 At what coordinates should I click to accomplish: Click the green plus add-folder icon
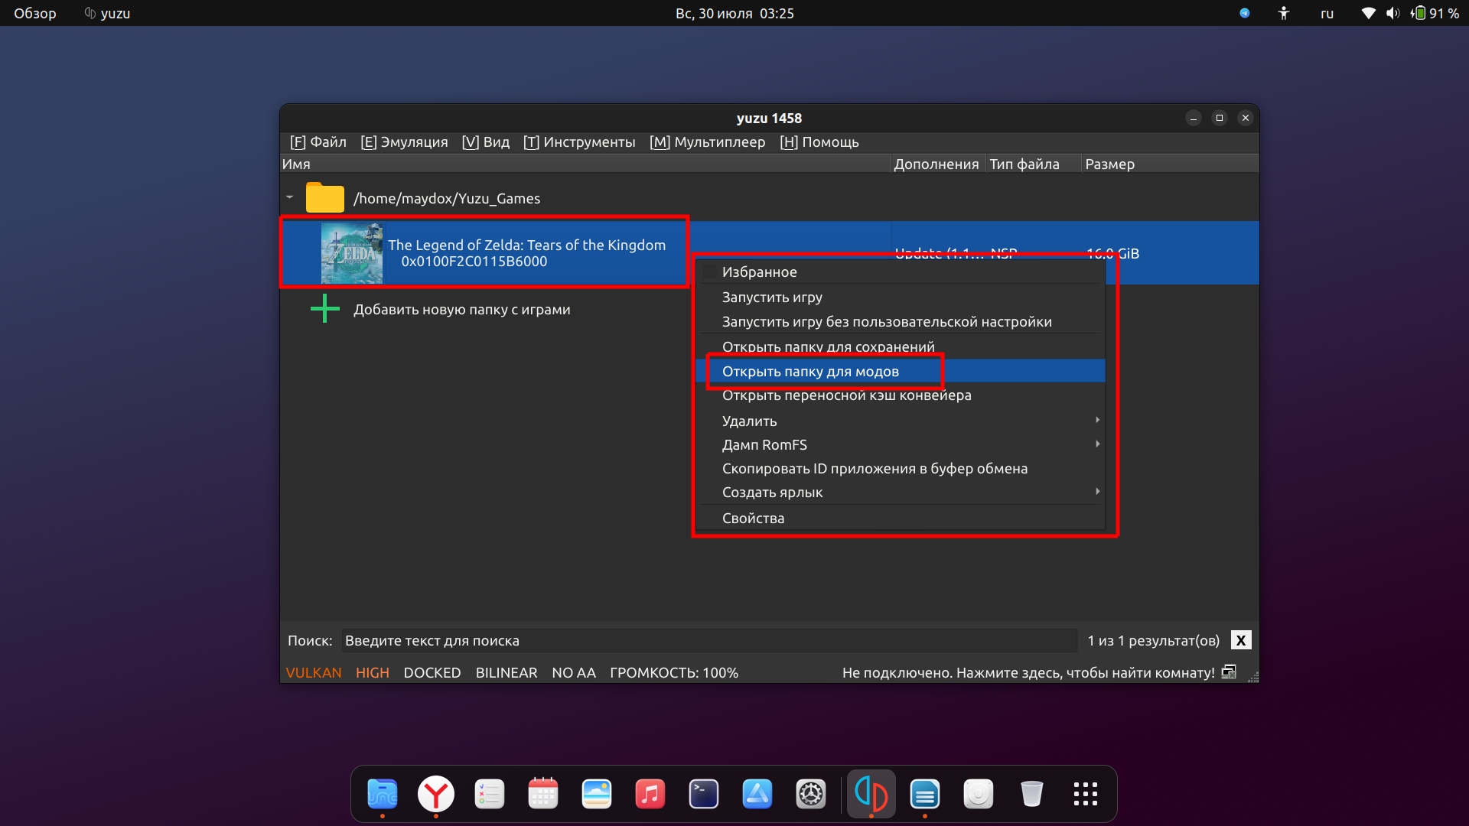point(324,309)
